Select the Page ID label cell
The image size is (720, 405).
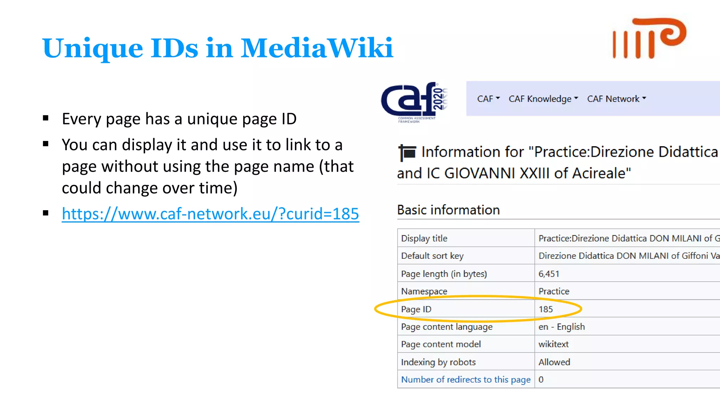tap(466, 309)
